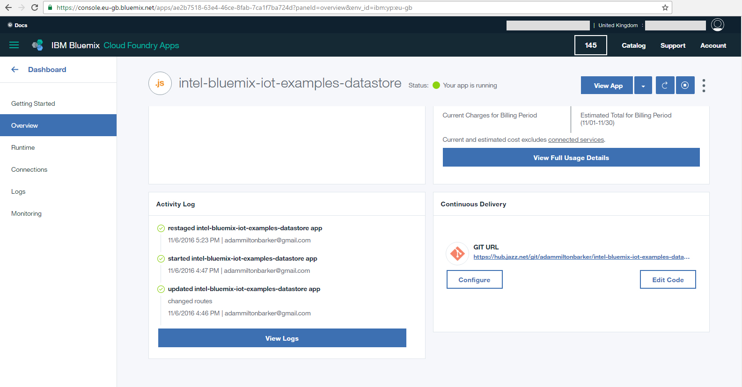Click the 145 trial days counter
The image size is (742, 387).
pyautogui.click(x=591, y=45)
